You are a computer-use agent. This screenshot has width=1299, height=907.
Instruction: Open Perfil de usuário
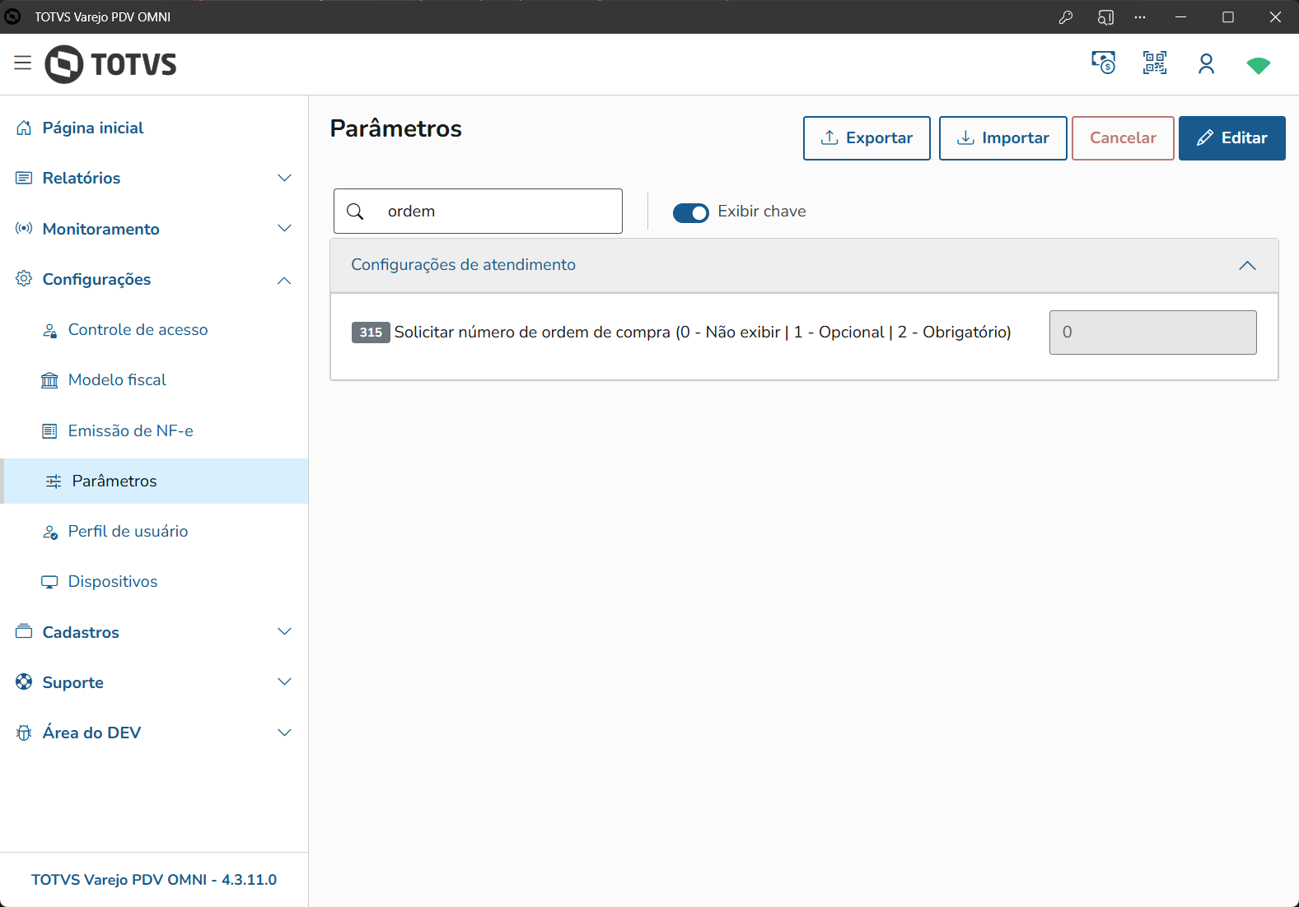click(x=154, y=531)
